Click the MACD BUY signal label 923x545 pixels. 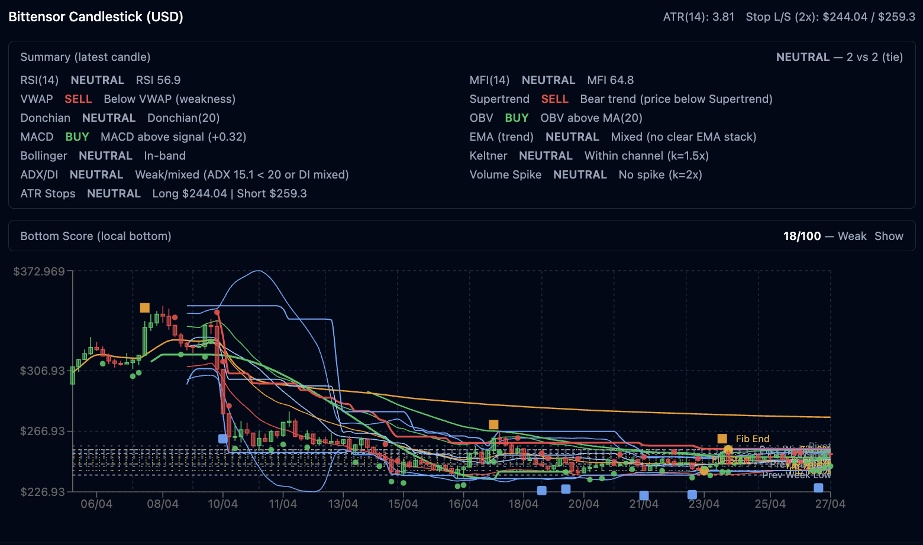(x=77, y=137)
